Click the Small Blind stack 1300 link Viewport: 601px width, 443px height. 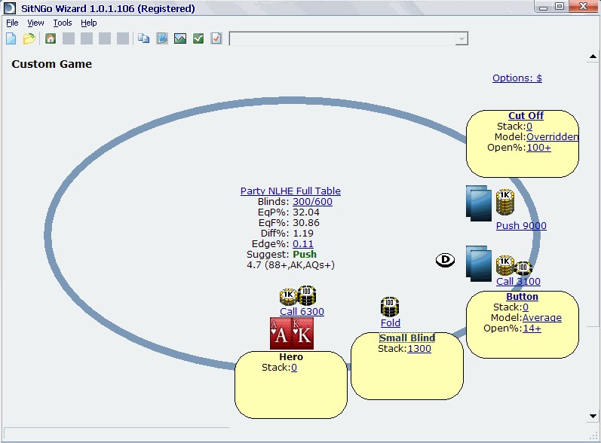pyautogui.click(x=419, y=349)
